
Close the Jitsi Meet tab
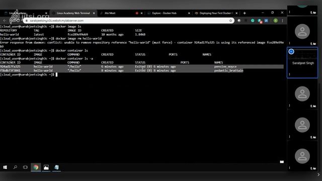(x=141, y=13)
